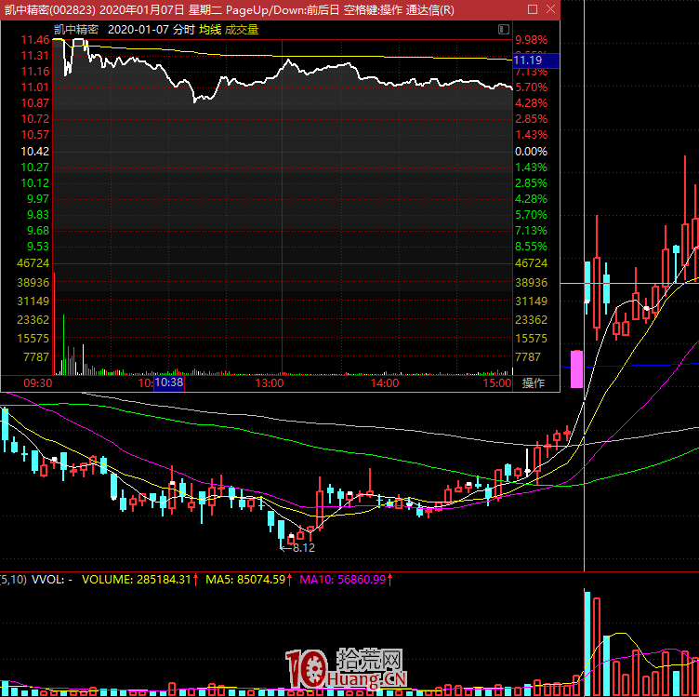The height and width of the screenshot is (697, 699).
Task: Select the 成交量 legend label
Action: 241,29
